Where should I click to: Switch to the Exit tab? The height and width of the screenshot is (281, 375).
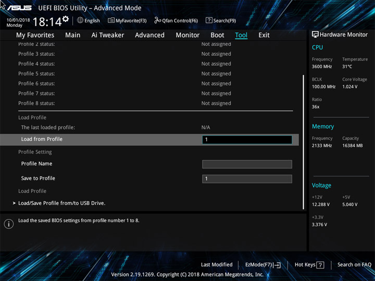[x=264, y=35]
